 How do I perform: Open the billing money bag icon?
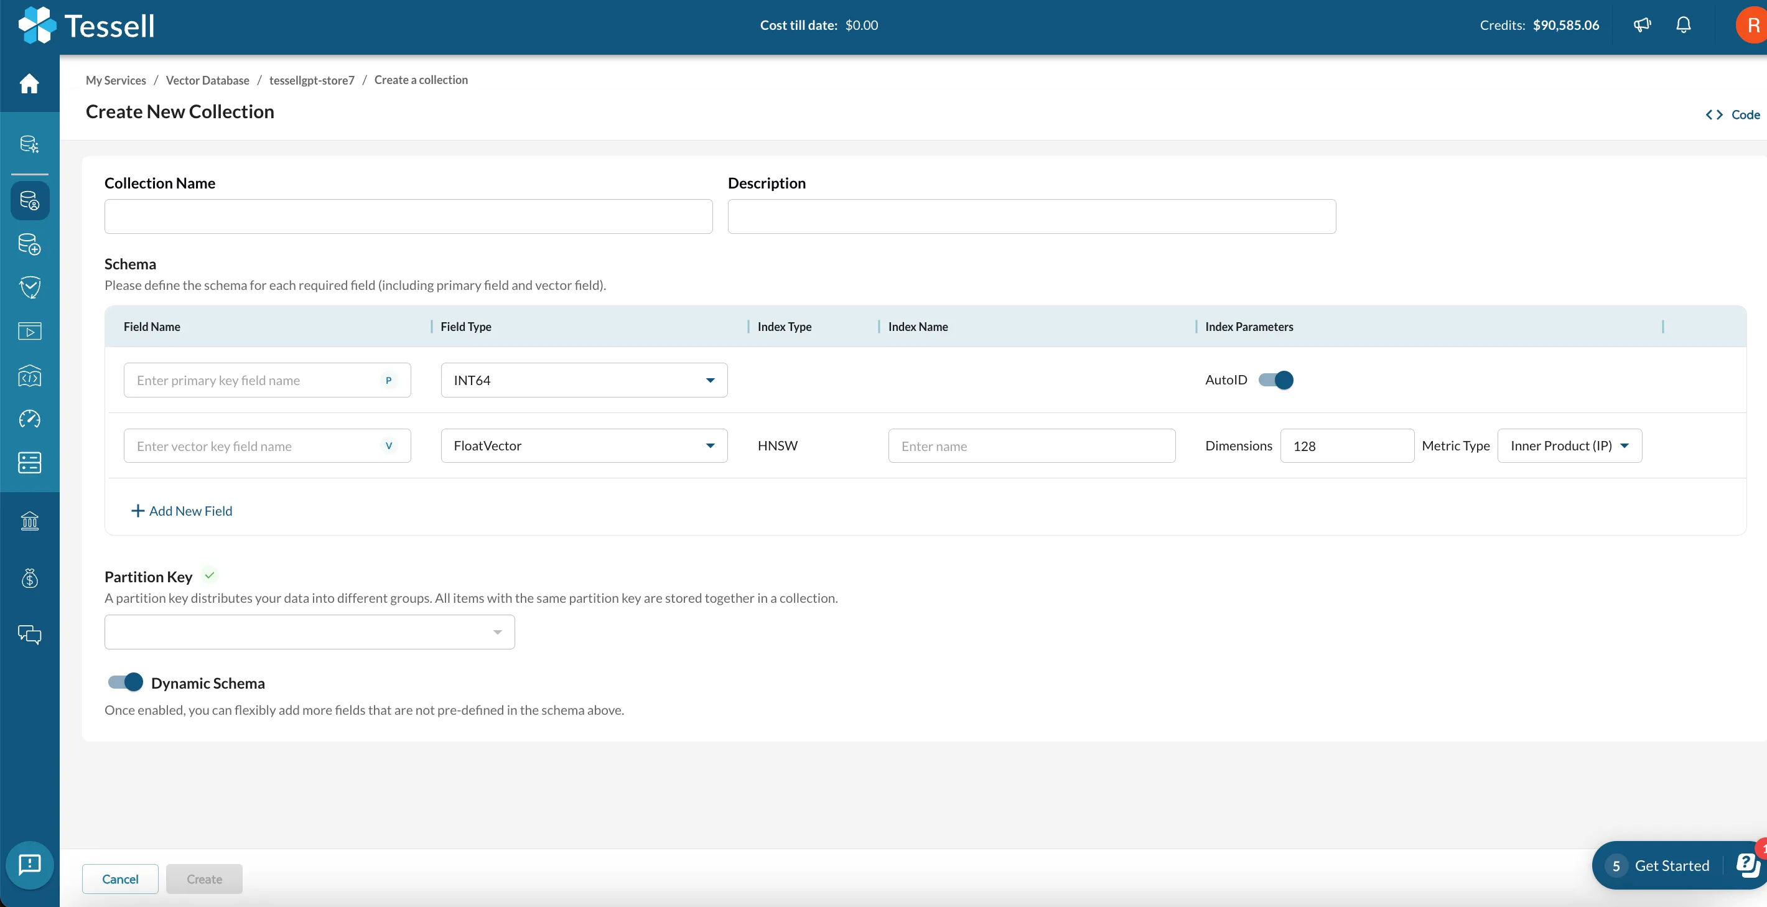click(x=29, y=579)
